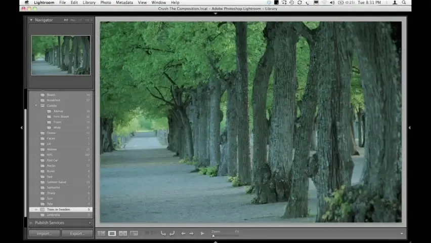Select next photo arrow

192,233
